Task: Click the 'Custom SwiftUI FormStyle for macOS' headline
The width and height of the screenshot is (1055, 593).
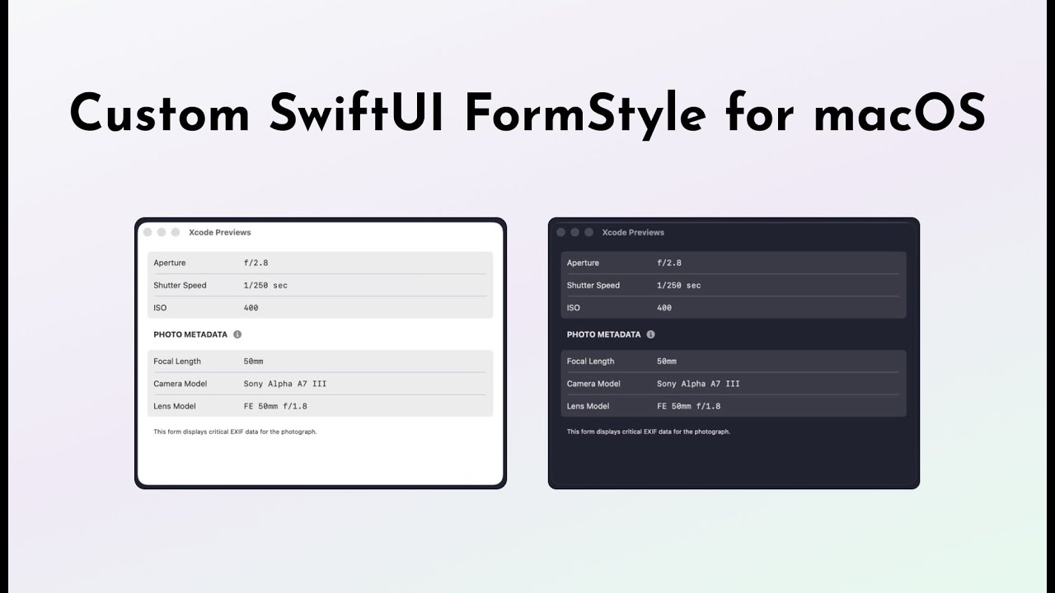Action: pos(527,114)
